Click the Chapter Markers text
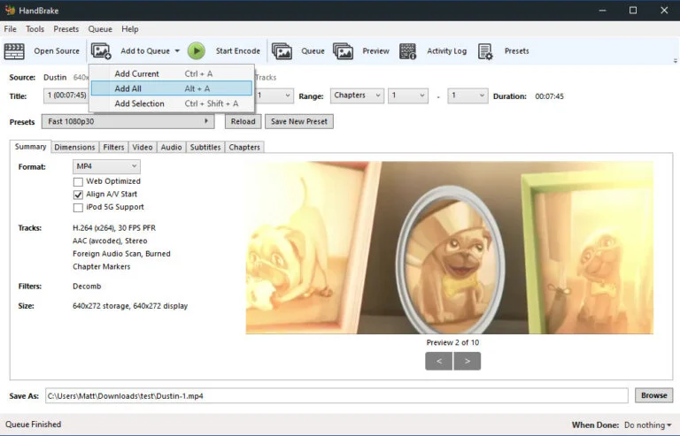The height and width of the screenshot is (436, 680). [x=102, y=267]
